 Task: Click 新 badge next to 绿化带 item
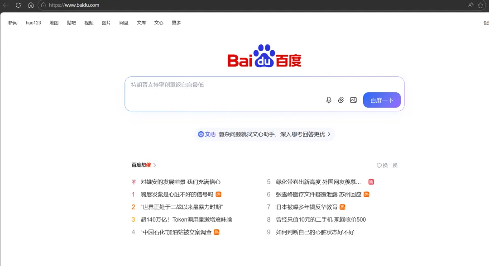coord(371,182)
